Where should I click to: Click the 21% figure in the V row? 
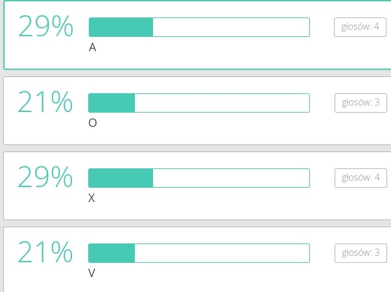45,253
